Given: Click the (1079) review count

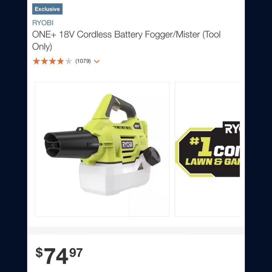Looking at the screenshot, I should (x=83, y=61).
